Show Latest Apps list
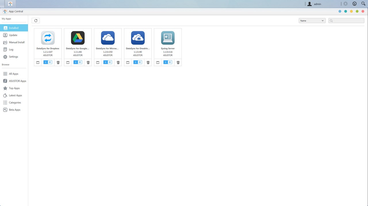Viewport: 368px width, 206px height. [x=14, y=96]
